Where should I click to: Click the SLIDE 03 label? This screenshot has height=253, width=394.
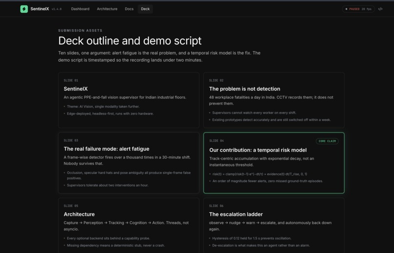coord(71,140)
